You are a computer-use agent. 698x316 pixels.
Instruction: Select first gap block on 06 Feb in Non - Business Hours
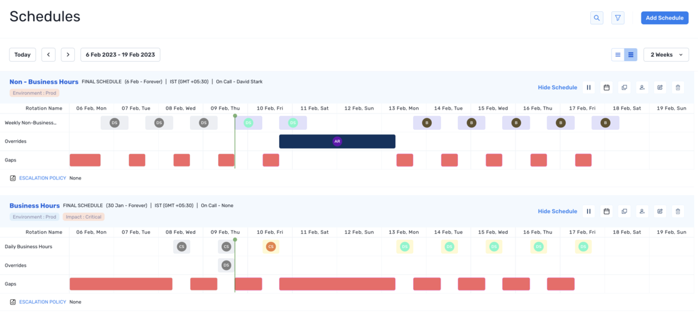[85, 160]
